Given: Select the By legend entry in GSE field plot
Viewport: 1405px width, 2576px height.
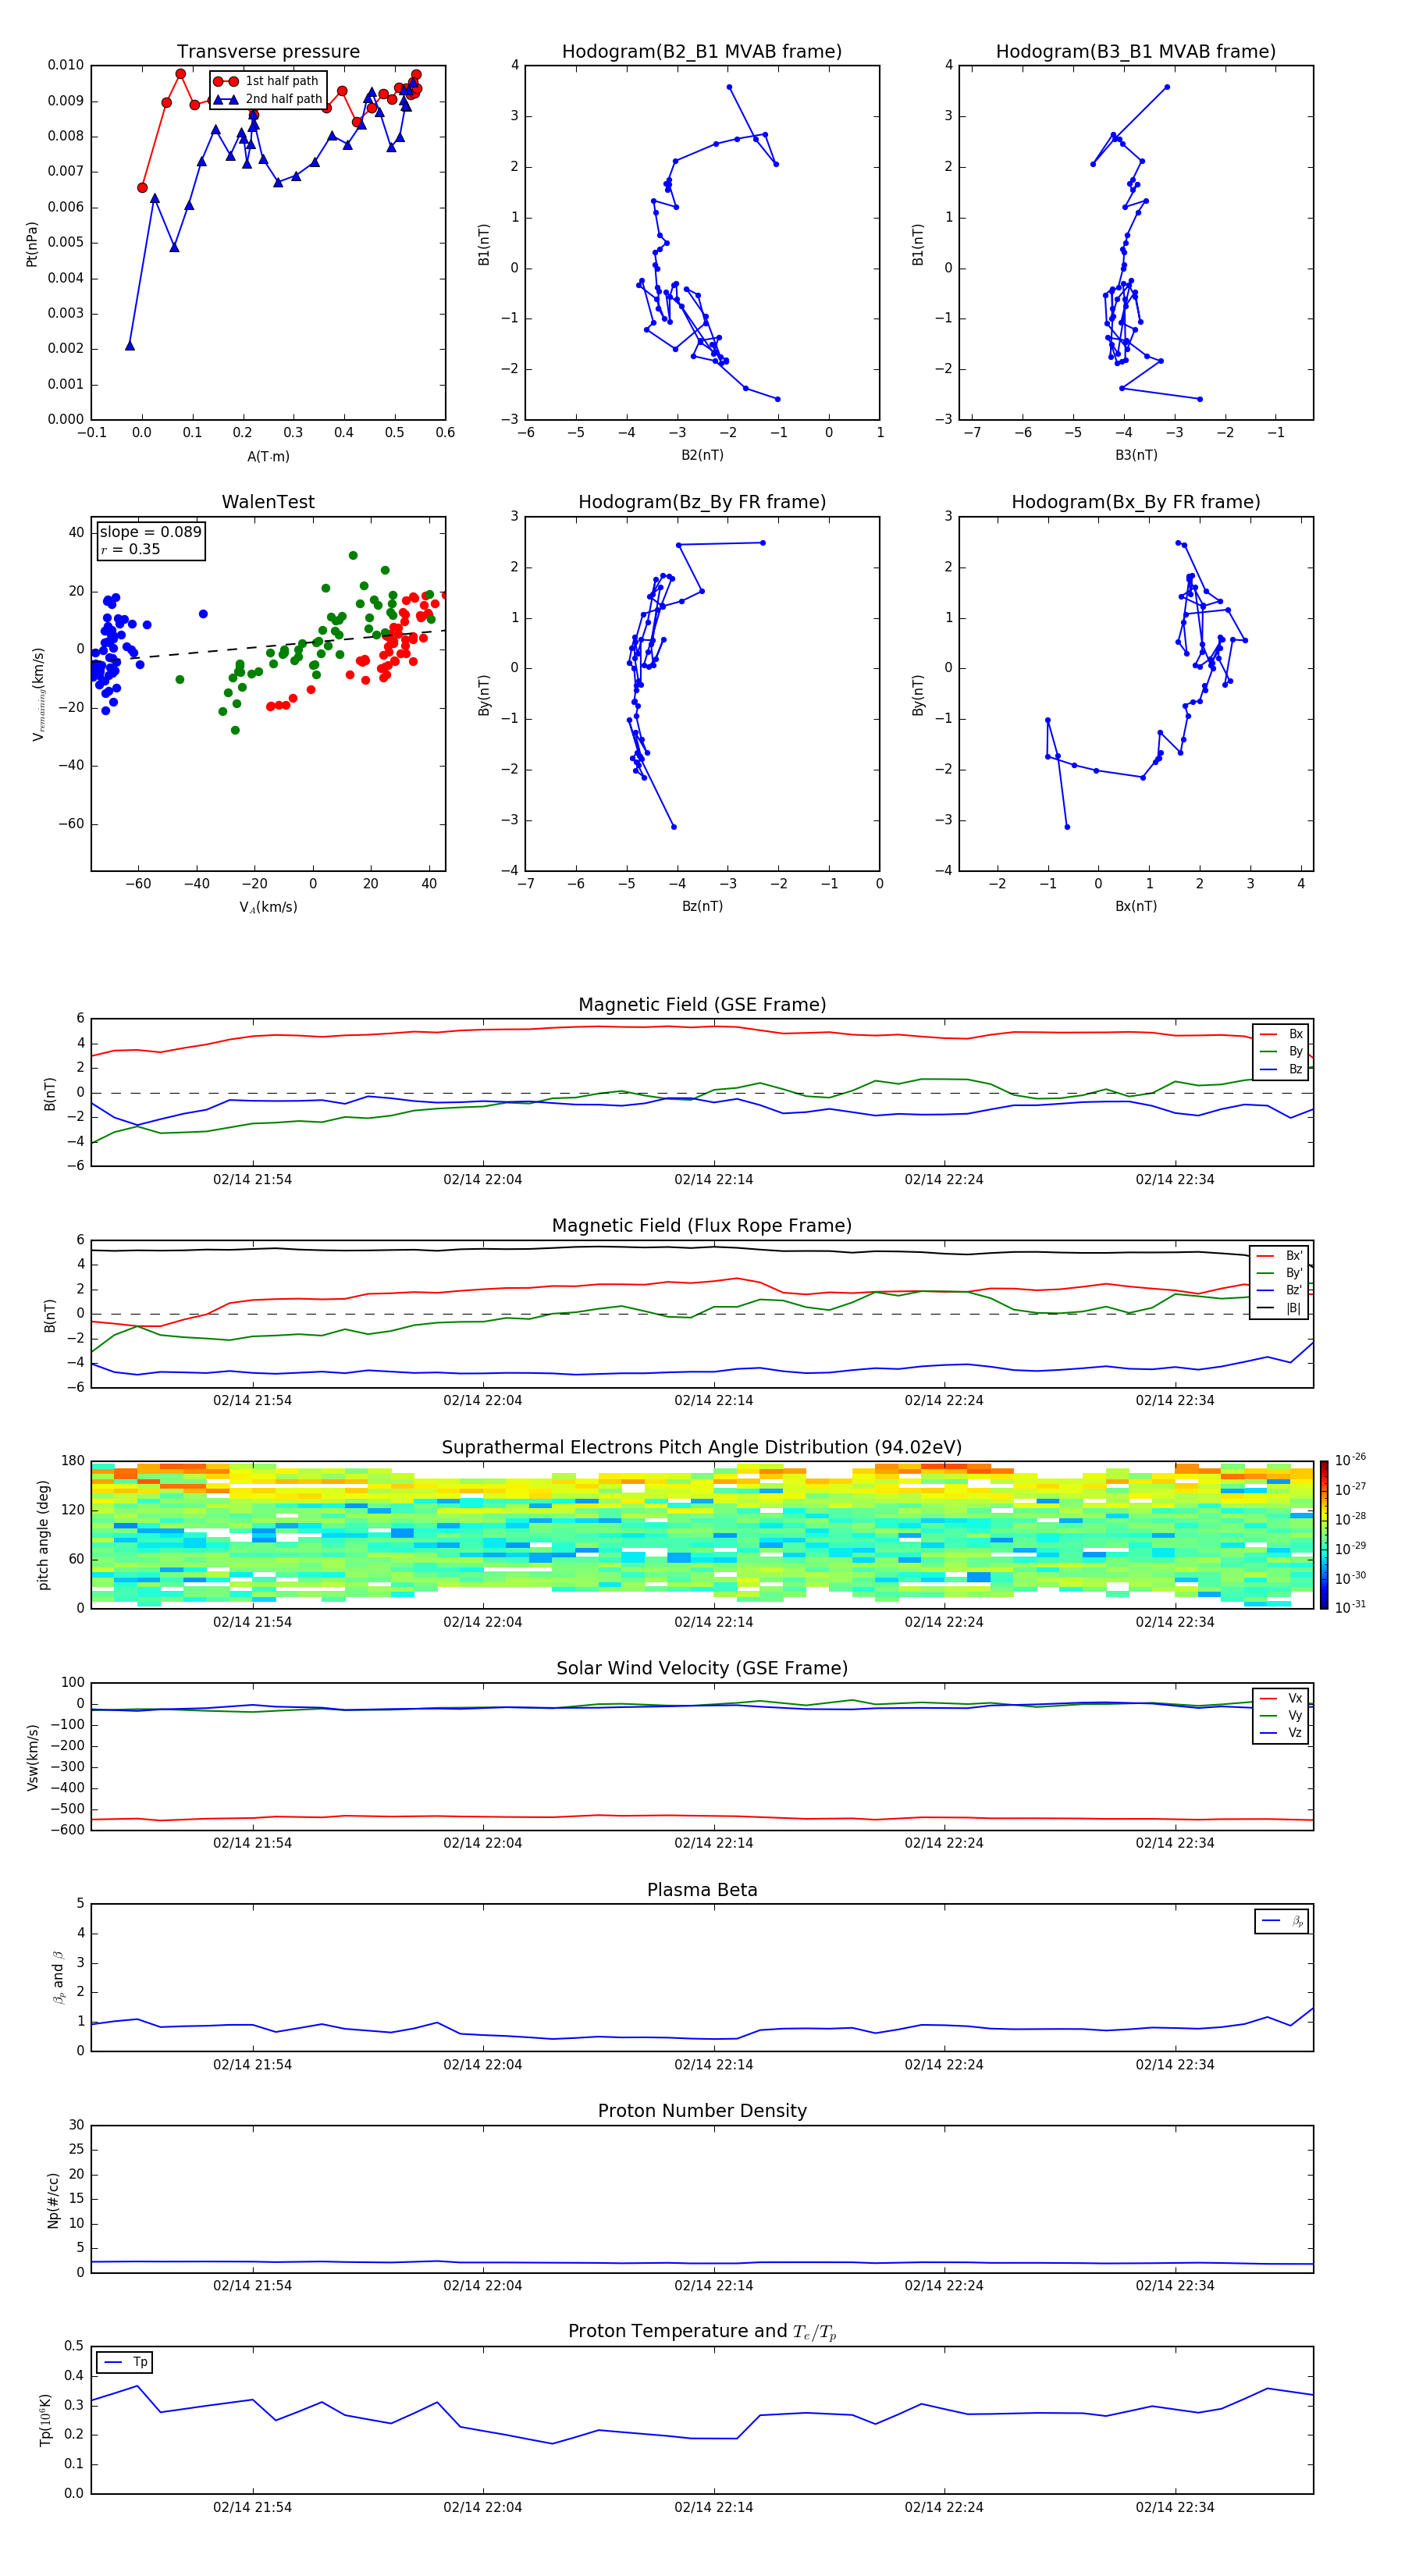Looking at the screenshot, I should tap(1281, 1051).
